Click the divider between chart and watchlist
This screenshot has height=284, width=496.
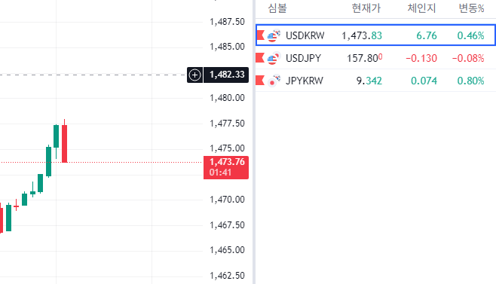coord(254,142)
